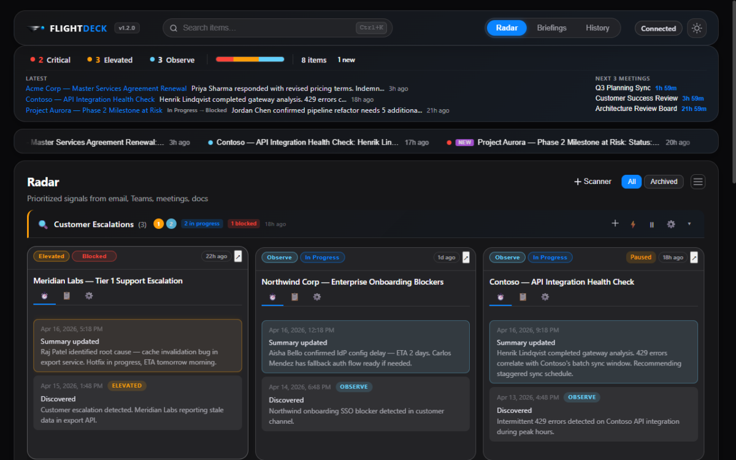
Task: Click the lightning bolt icon for Customer Escalations
Action: [x=633, y=224]
